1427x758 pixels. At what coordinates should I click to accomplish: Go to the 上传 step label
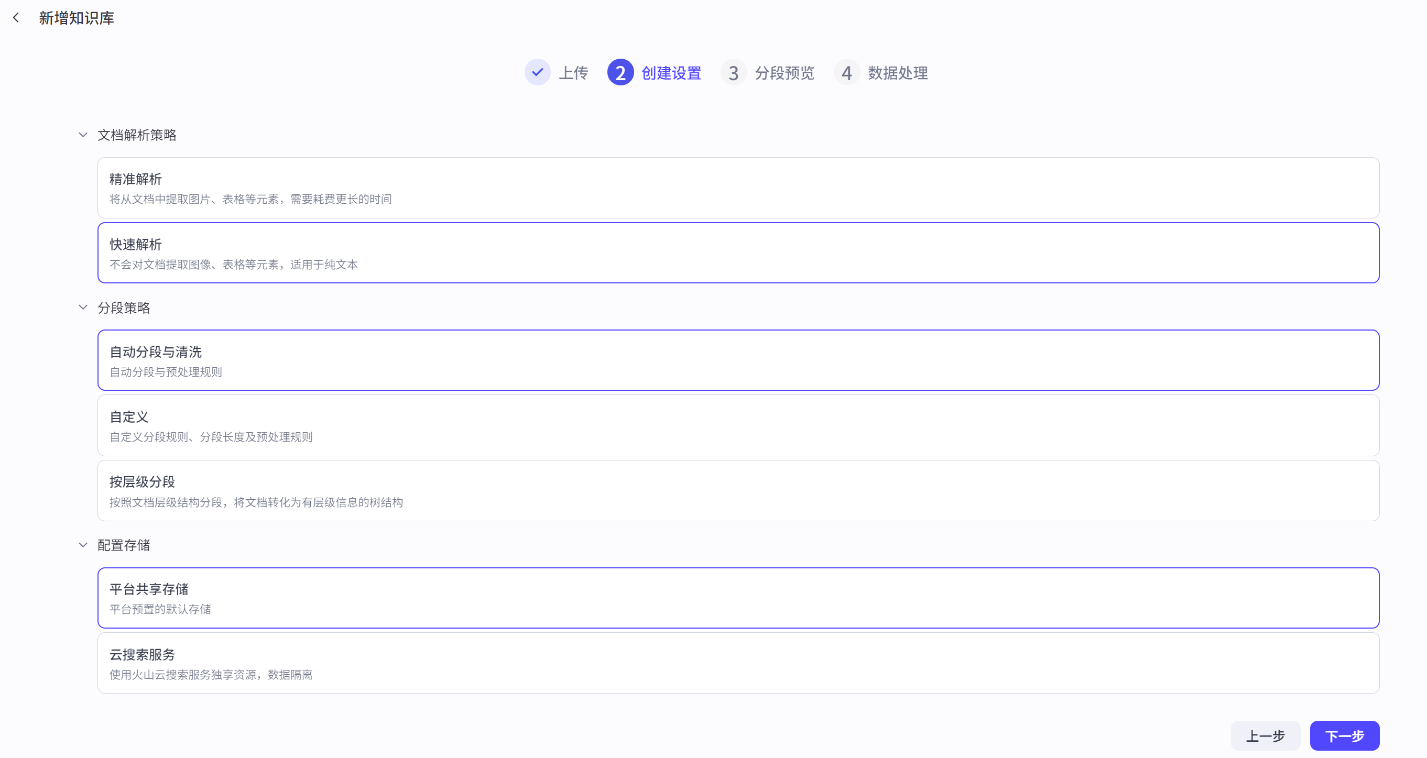click(573, 72)
